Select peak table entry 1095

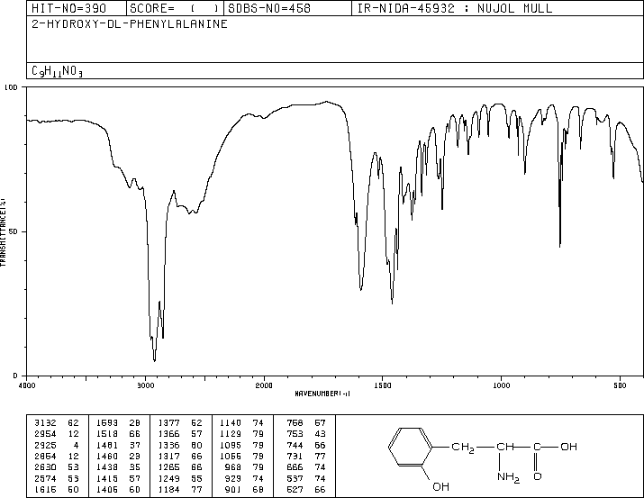click(x=231, y=445)
